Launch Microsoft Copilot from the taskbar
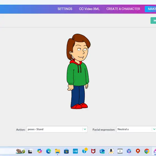156x156 pixels. point(40,151)
